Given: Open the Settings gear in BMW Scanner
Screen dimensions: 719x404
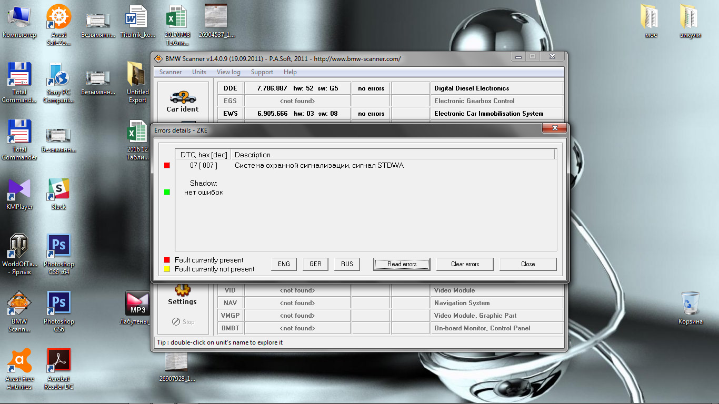Looking at the screenshot, I should (x=183, y=295).
